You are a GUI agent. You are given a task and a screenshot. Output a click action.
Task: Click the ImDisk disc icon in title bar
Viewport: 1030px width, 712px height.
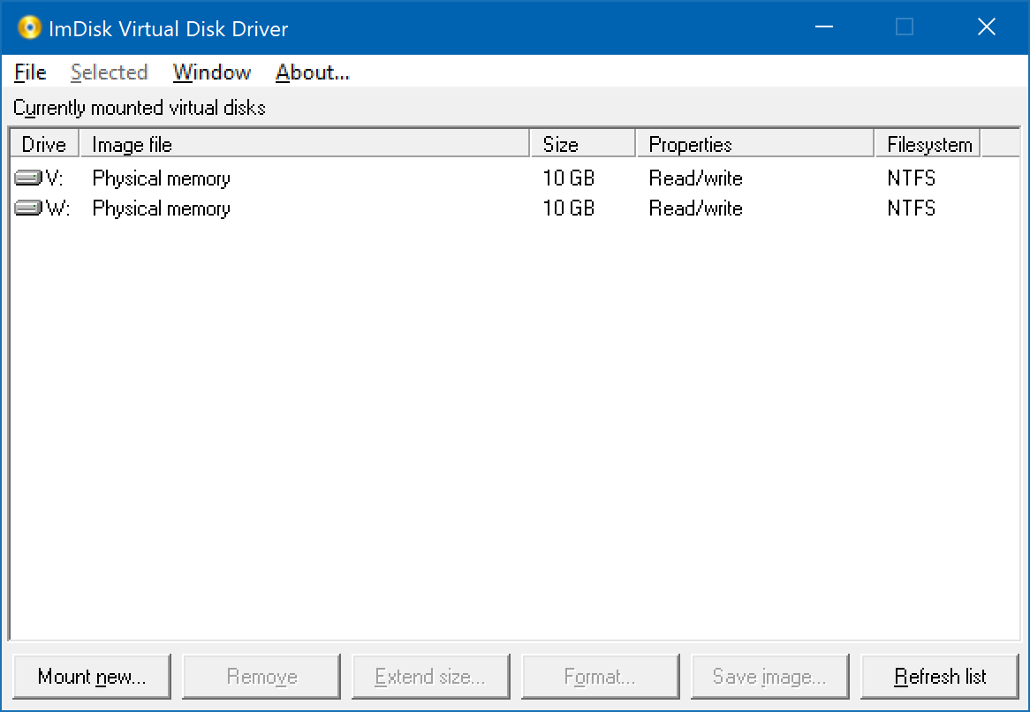[29, 27]
